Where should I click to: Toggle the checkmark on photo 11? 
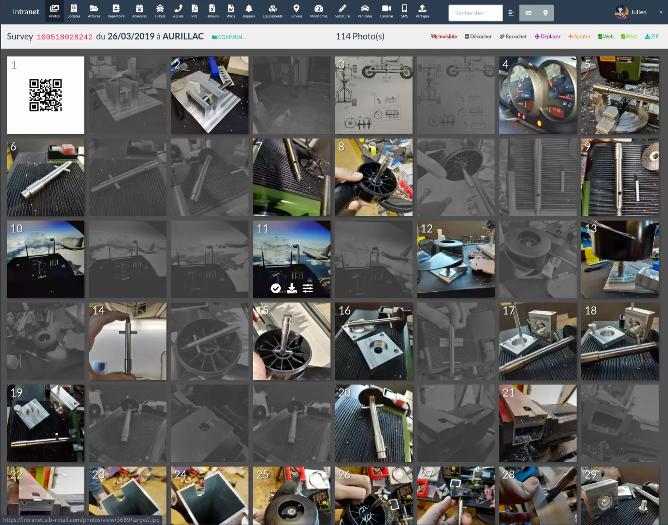(x=276, y=288)
